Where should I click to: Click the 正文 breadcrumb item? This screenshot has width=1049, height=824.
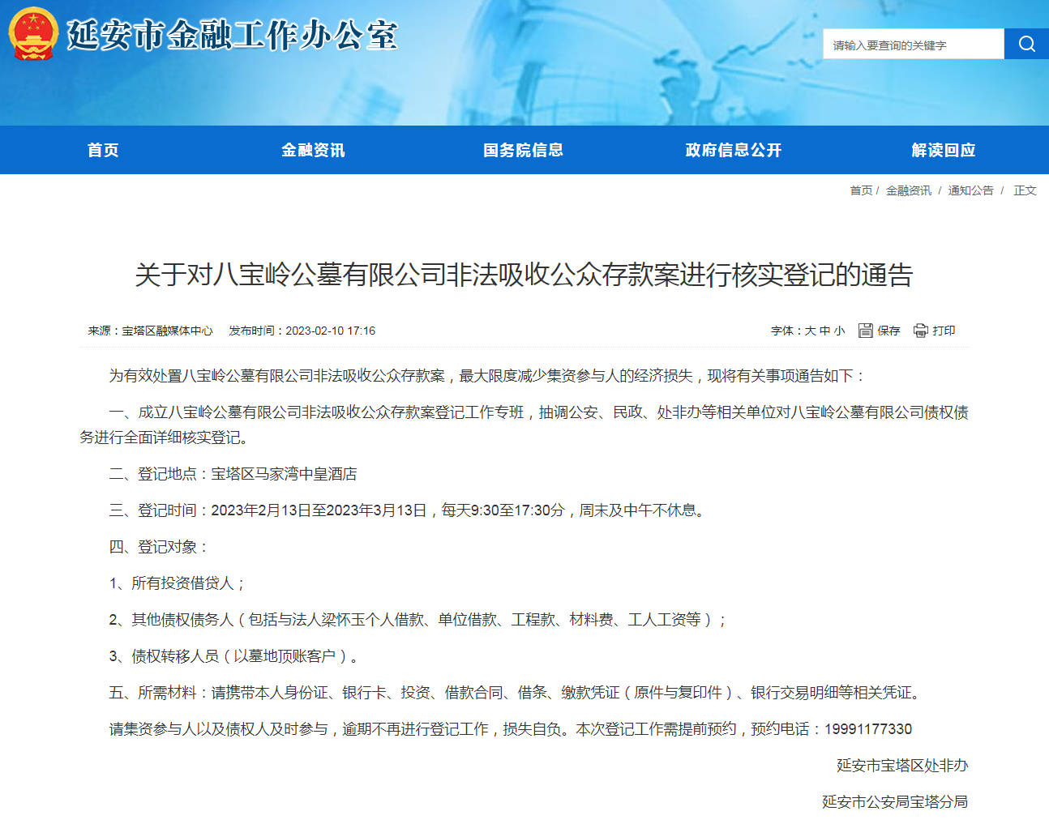1025,190
